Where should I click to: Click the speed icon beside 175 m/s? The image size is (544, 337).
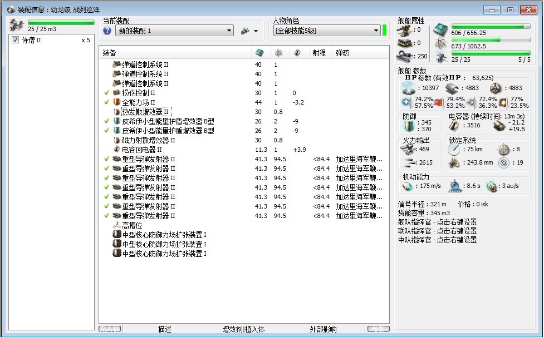(x=408, y=186)
